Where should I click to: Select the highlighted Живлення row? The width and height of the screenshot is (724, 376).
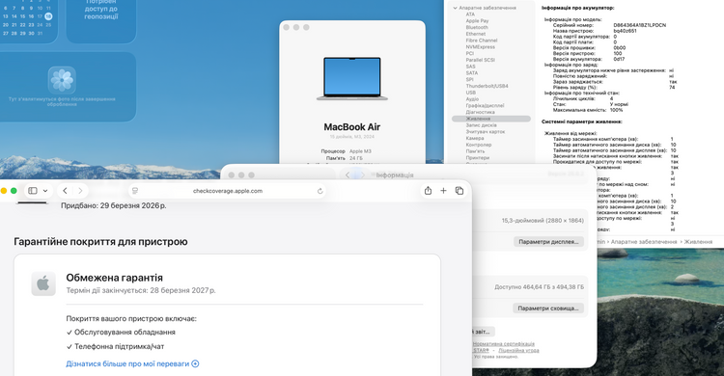pos(490,119)
